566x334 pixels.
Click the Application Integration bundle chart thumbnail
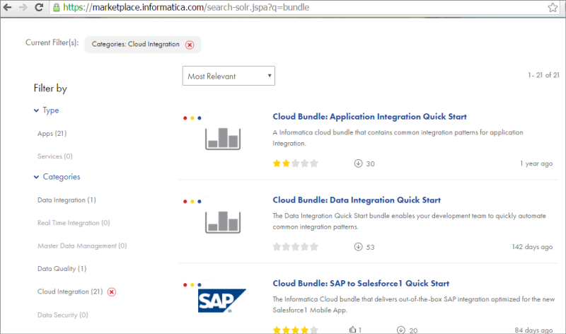coord(223,139)
